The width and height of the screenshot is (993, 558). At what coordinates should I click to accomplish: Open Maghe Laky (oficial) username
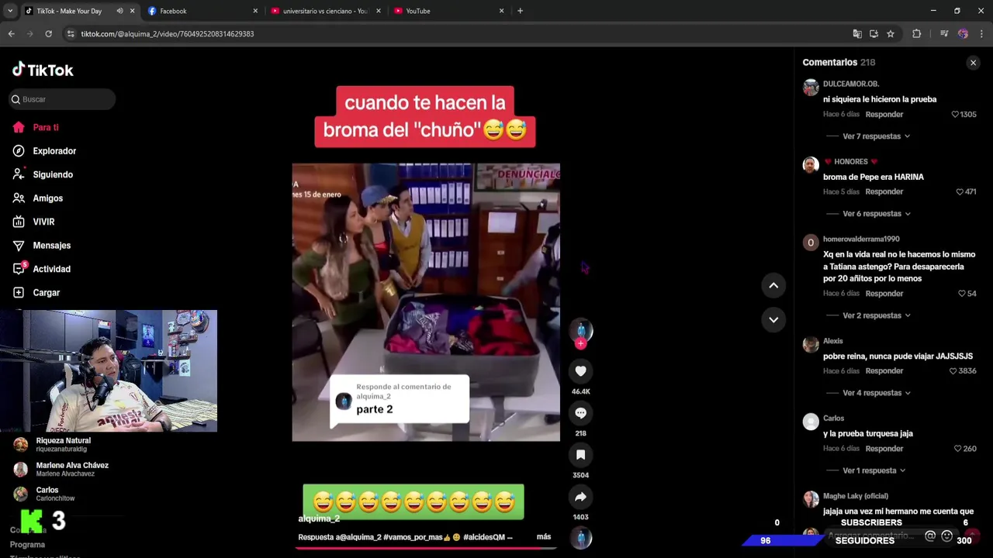point(856,496)
